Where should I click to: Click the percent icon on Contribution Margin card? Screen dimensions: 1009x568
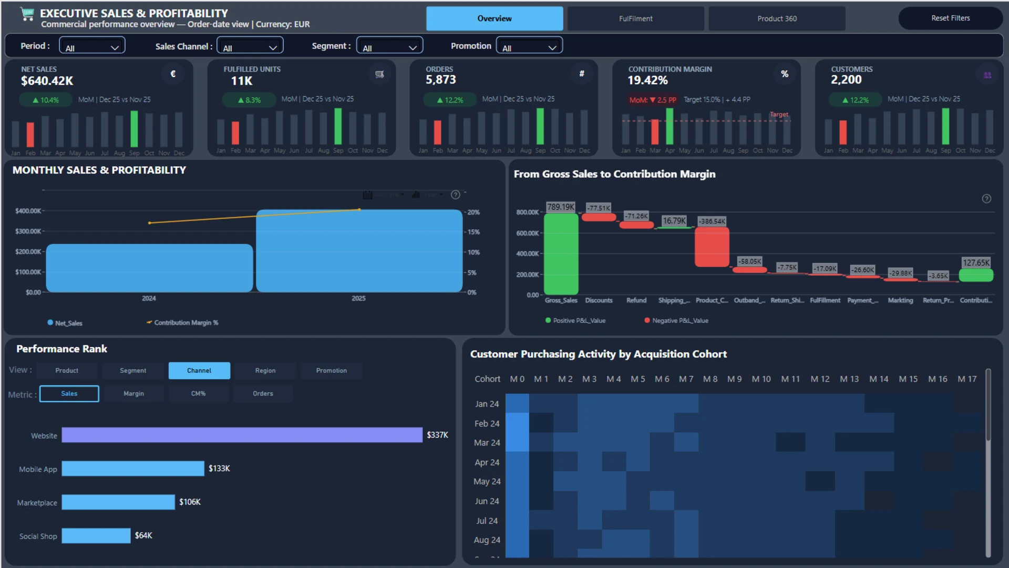785,74
